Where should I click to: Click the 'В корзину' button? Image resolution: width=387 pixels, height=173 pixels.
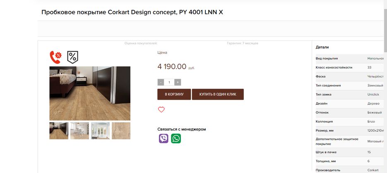click(174, 94)
